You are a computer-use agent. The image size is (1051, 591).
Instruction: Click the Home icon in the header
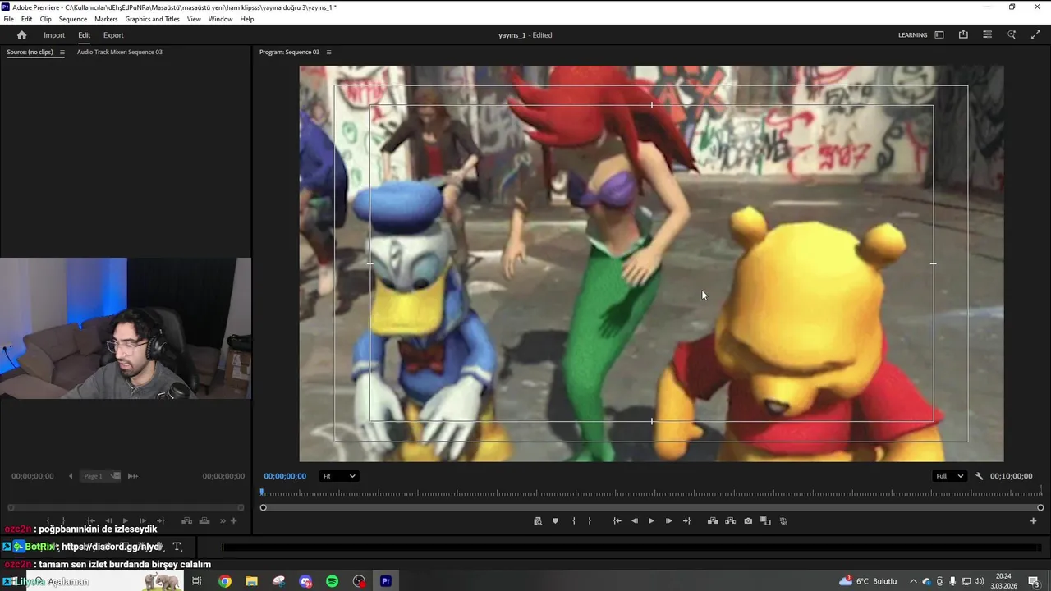tap(21, 35)
